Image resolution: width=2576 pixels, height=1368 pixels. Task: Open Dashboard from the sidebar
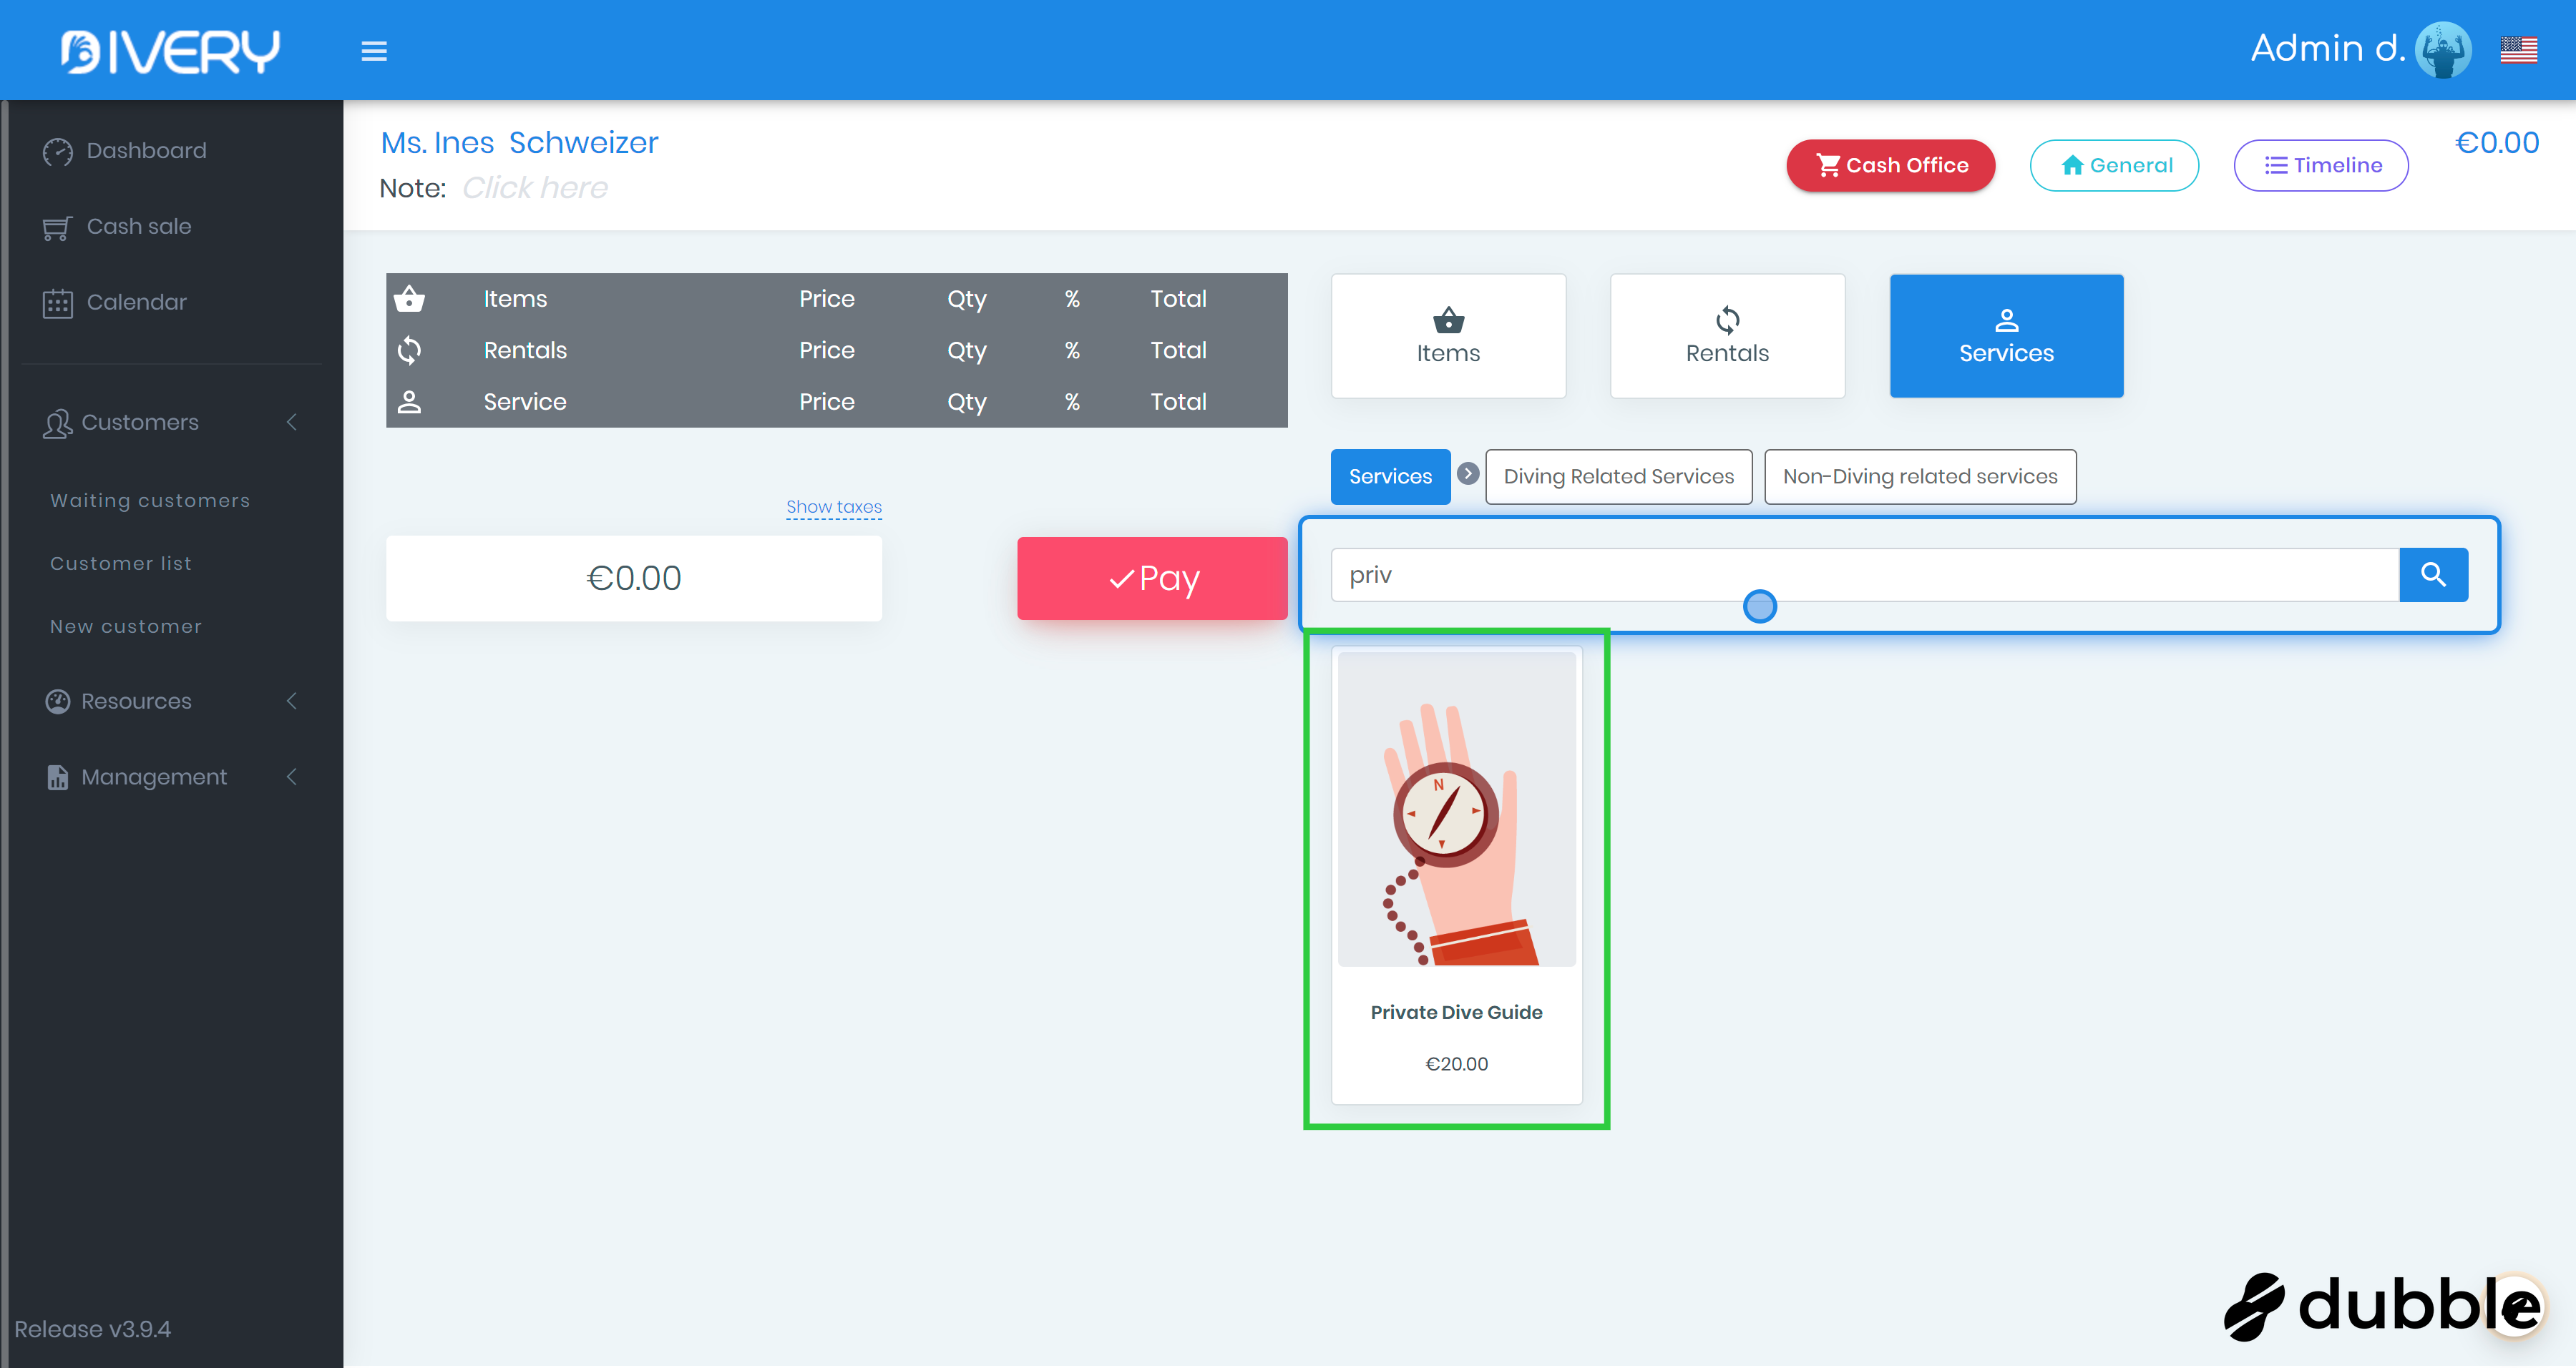(146, 151)
